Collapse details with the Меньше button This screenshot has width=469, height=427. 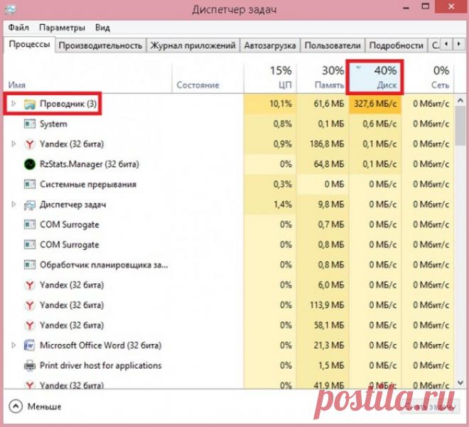click(x=36, y=407)
